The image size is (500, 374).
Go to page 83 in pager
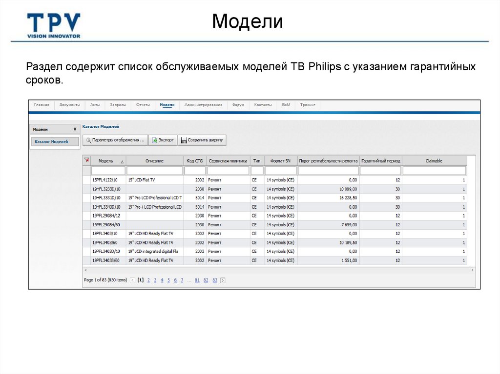[215, 280]
